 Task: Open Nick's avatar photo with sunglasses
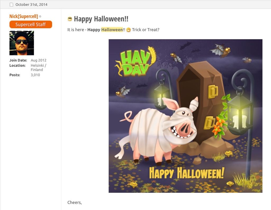click(22, 43)
